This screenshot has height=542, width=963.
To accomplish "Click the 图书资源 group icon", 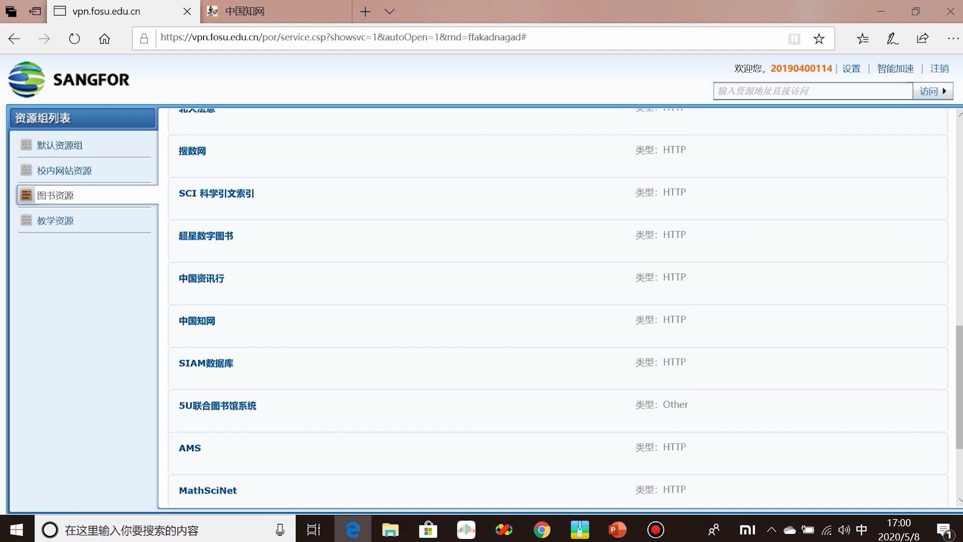I will pyautogui.click(x=26, y=195).
